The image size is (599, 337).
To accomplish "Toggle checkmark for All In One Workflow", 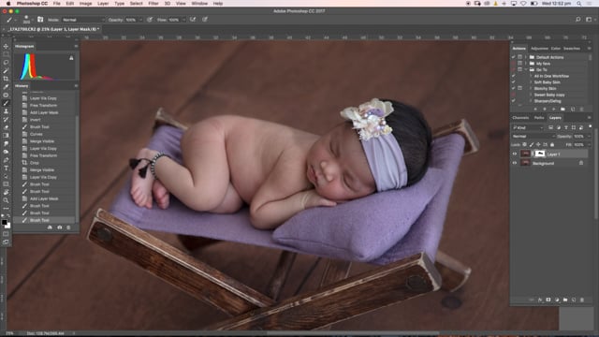I will tap(514, 76).
